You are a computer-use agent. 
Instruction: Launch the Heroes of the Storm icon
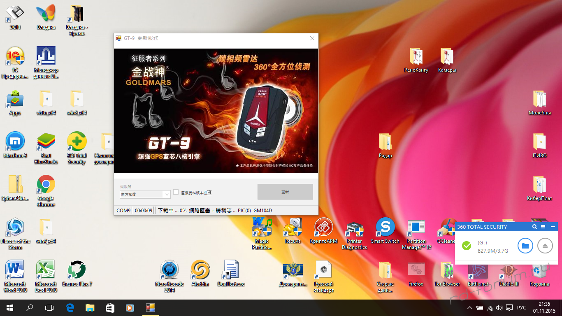pyautogui.click(x=15, y=228)
